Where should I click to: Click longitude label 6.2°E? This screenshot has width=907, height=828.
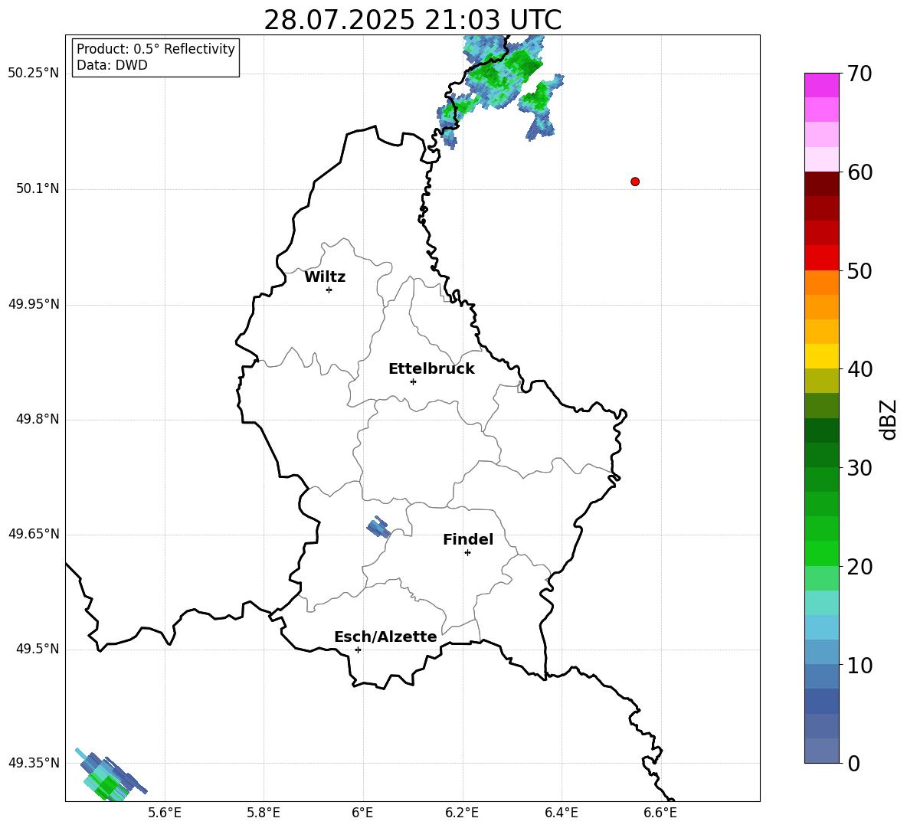point(462,813)
